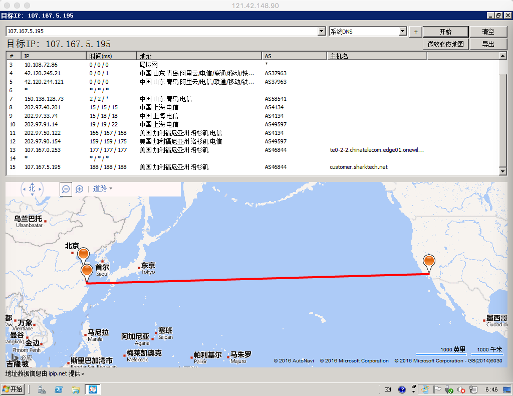Sort table by IP column header

tap(54, 56)
